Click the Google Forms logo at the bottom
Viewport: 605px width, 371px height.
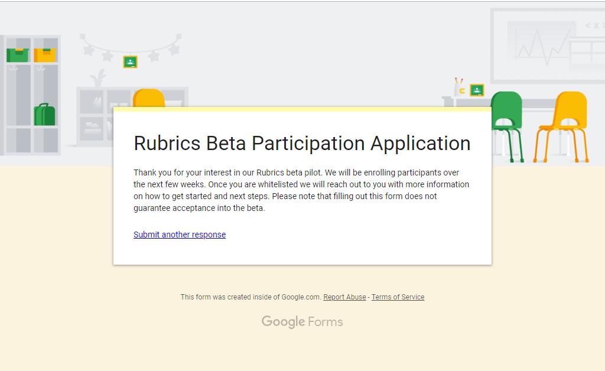point(302,321)
